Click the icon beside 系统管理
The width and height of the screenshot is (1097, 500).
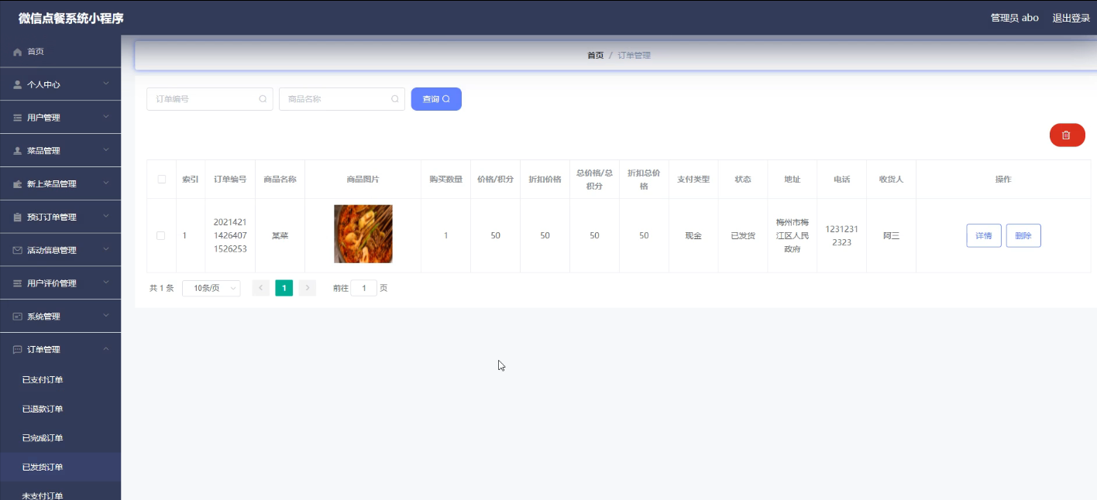click(x=18, y=317)
